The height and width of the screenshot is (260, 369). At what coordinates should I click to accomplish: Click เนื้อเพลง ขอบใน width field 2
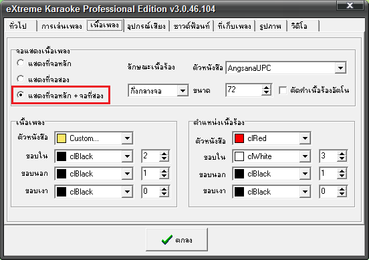tap(150, 156)
